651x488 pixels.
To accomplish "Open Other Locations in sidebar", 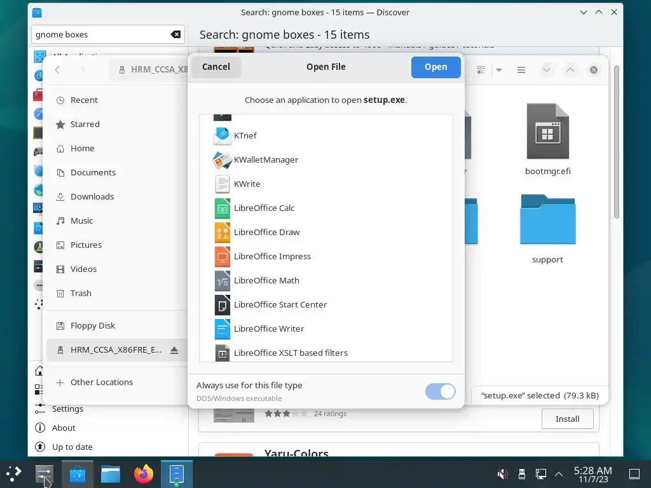I will click(117, 382).
